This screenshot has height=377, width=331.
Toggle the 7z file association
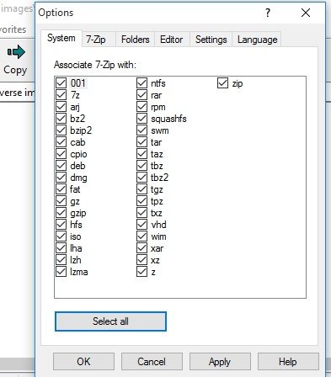(61, 95)
